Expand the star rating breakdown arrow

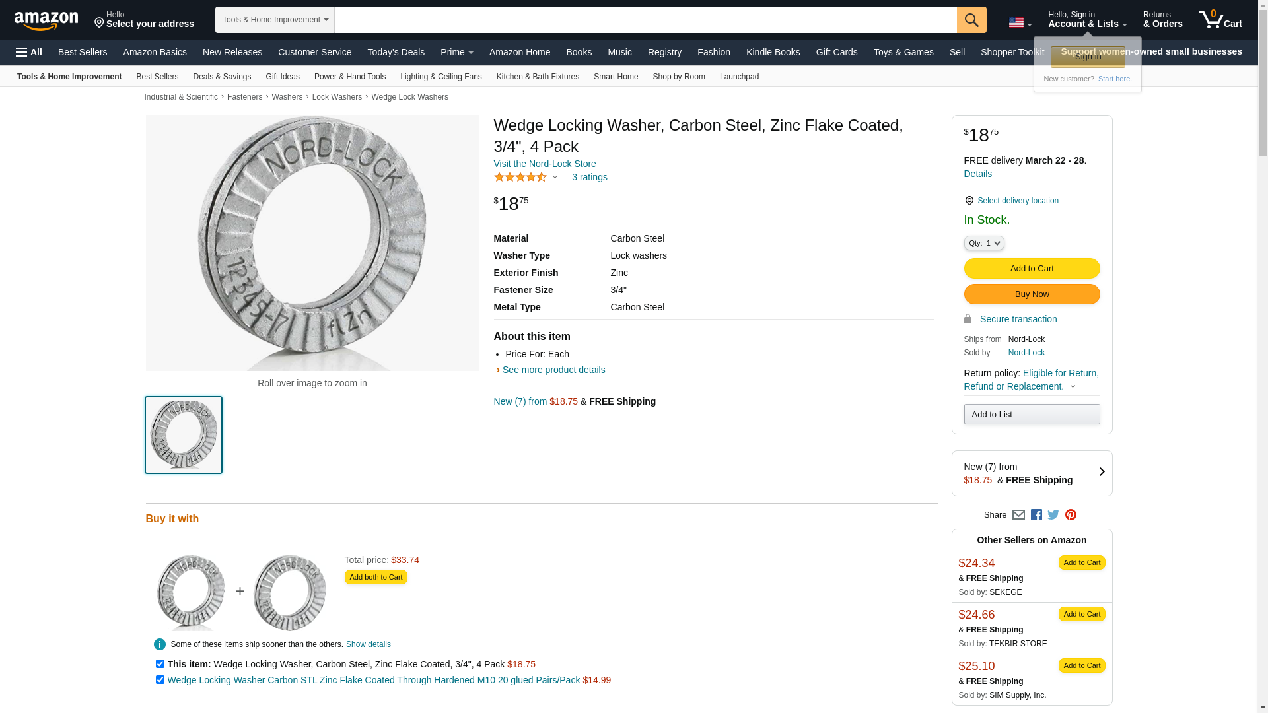coord(555,177)
